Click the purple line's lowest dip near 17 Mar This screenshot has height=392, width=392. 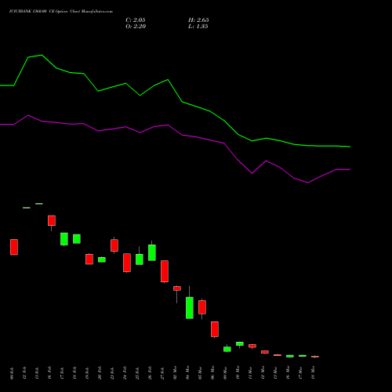[x=308, y=183]
